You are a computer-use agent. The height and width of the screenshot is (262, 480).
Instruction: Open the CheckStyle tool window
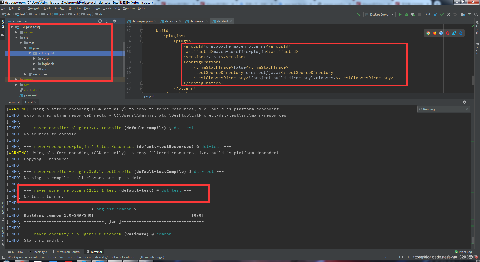tap(38, 252)
